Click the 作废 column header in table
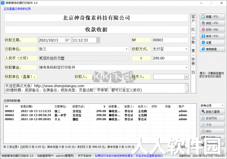Screen dimensions: 227x159 (171, 106)
